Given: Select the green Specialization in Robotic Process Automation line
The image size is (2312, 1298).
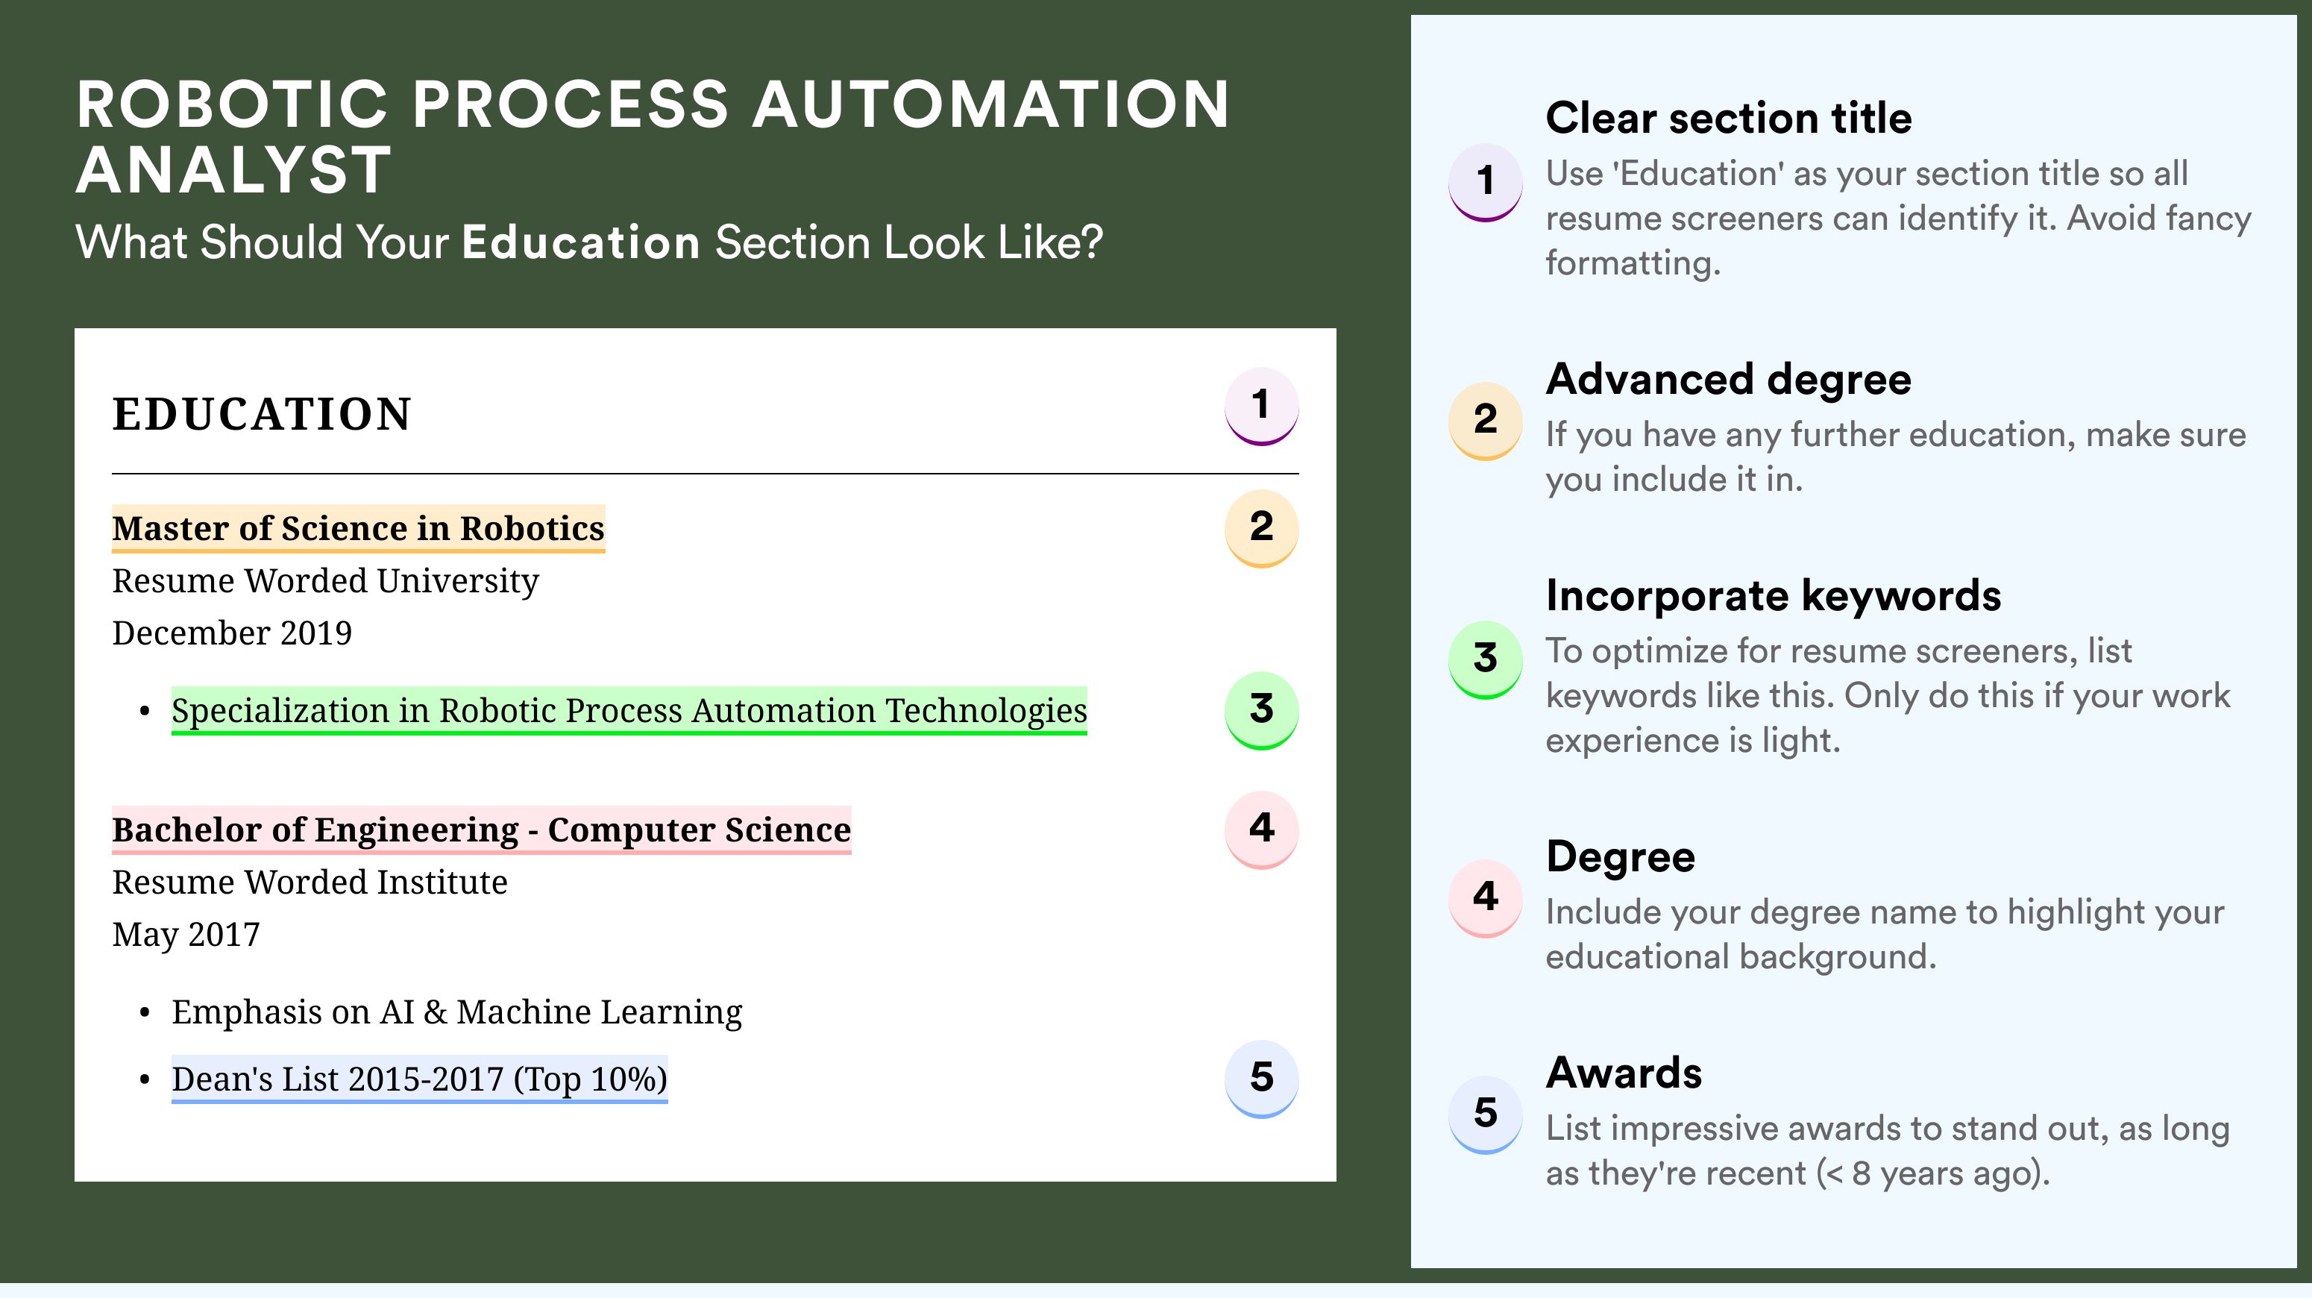Looking at the screenshot, I should pos(629,711).
